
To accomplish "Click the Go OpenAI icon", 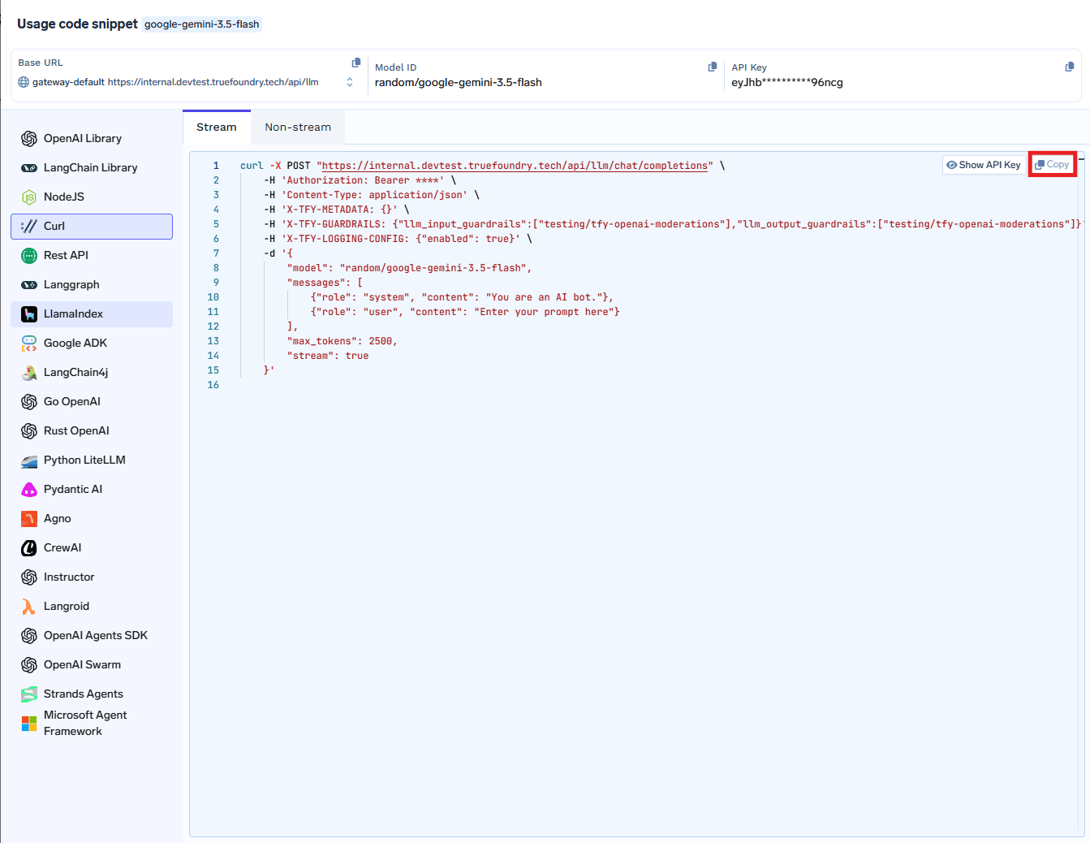I will click(x=29, y=402).
